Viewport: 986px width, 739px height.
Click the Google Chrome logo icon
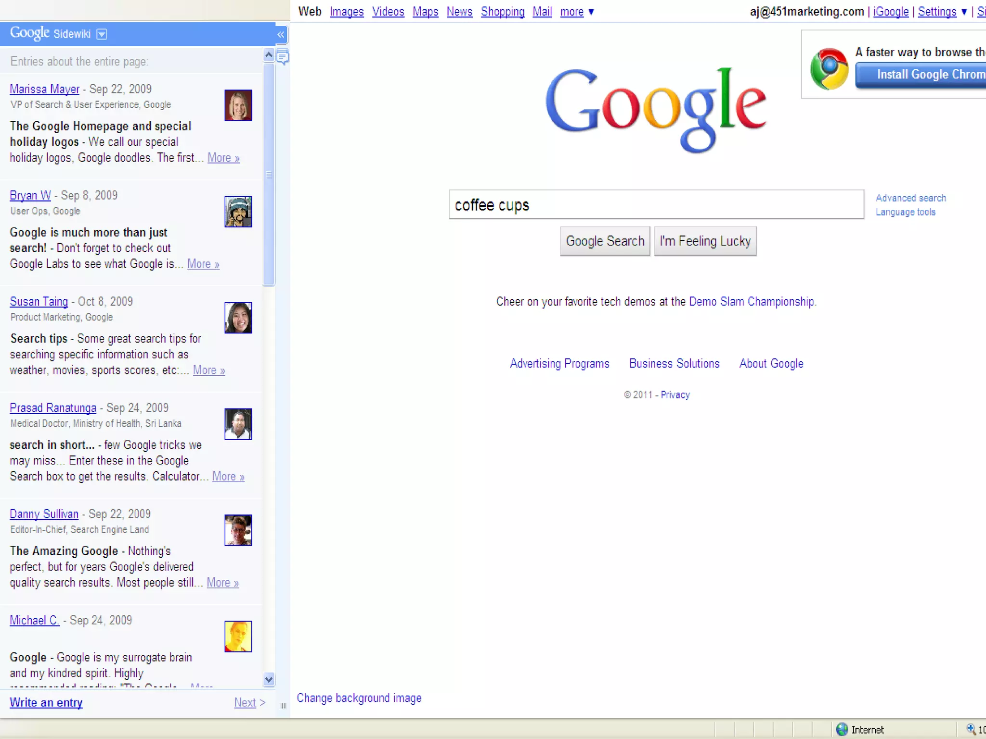tap(829, 69)
